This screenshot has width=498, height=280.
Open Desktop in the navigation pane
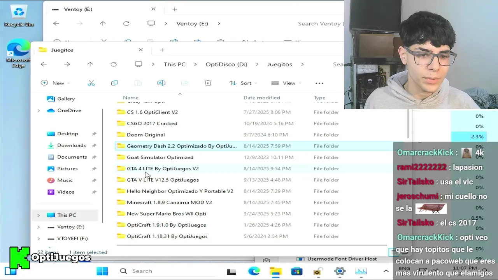(68, 134)
